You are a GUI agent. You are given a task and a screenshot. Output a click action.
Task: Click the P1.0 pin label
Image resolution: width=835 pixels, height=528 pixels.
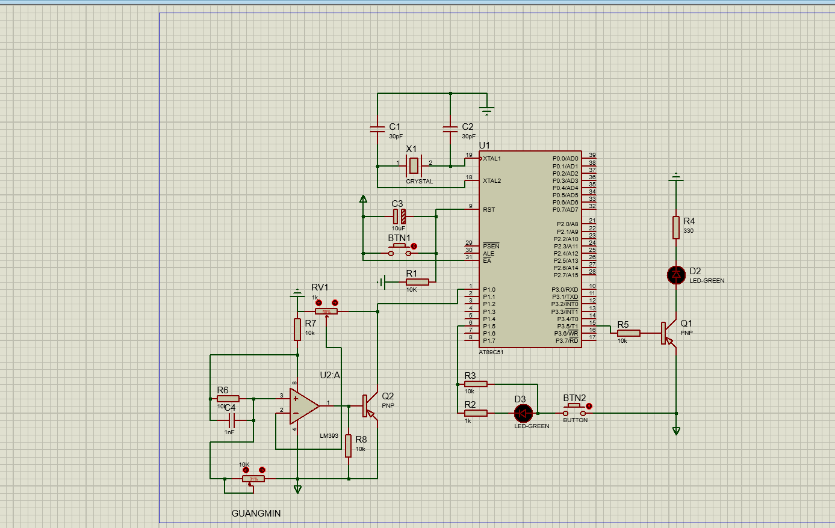point(489,290)
